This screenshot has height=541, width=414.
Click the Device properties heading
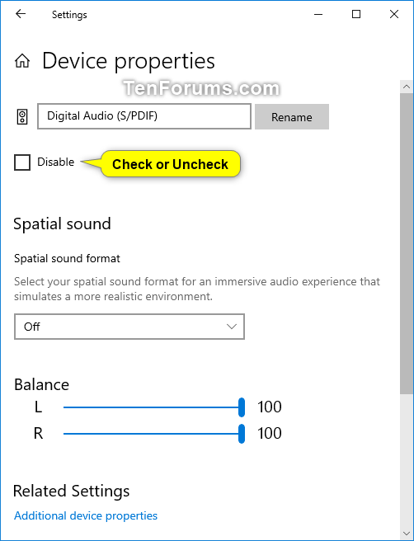129,61
